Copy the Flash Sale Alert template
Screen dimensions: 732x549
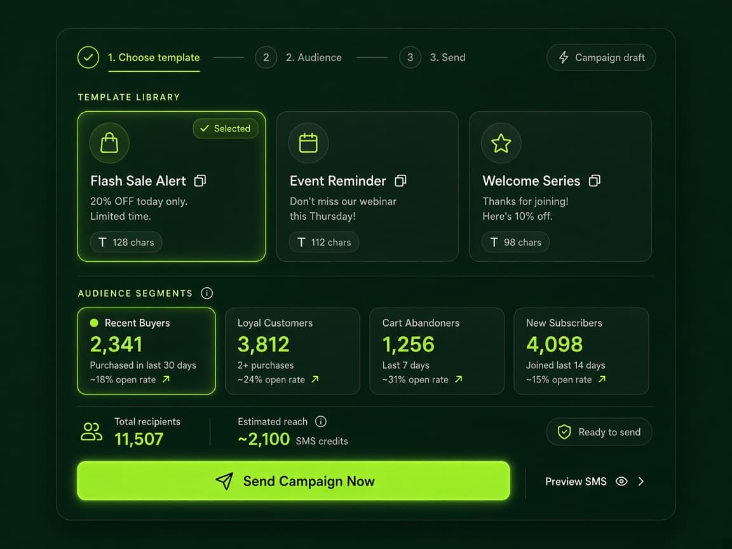tap(200, 180)
